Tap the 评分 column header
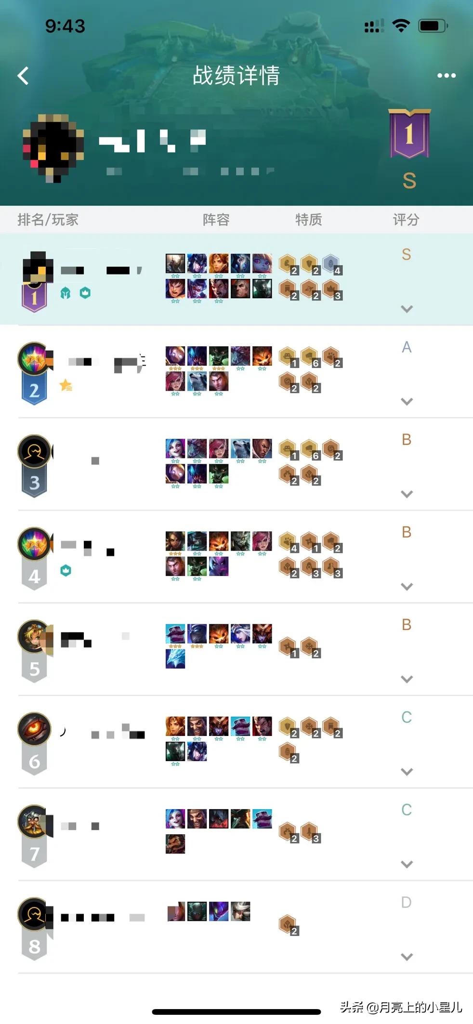The image size is (473, 1024). [x=406, y=220]
